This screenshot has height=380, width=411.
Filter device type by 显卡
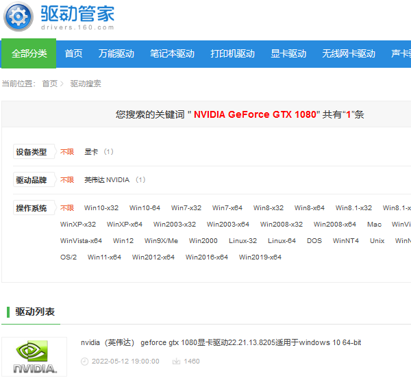[91, 152]
